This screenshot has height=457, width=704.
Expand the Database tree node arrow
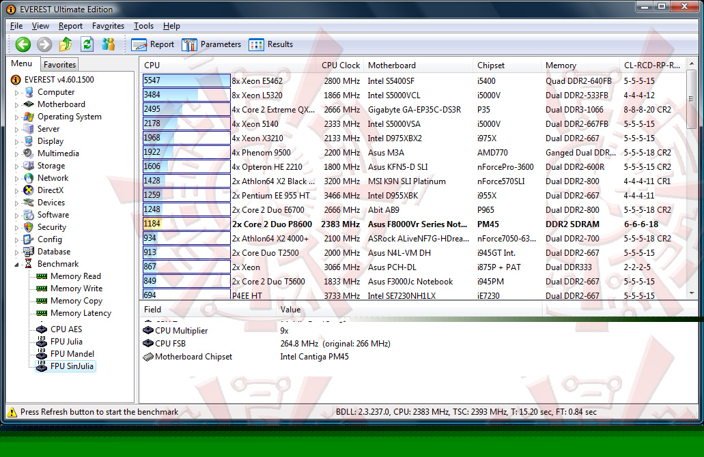tap(16, 252)
